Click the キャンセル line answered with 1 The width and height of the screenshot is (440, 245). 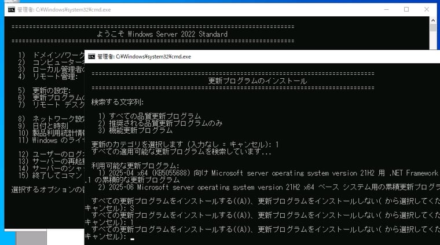(109, 222)
